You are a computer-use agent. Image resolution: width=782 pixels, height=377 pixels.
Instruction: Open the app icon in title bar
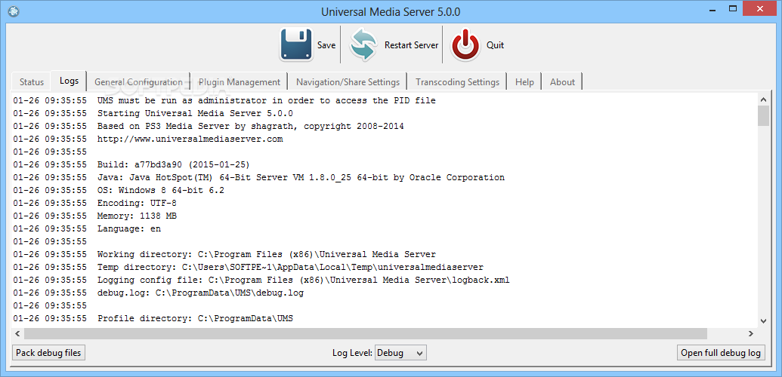(x=14, y=11)
